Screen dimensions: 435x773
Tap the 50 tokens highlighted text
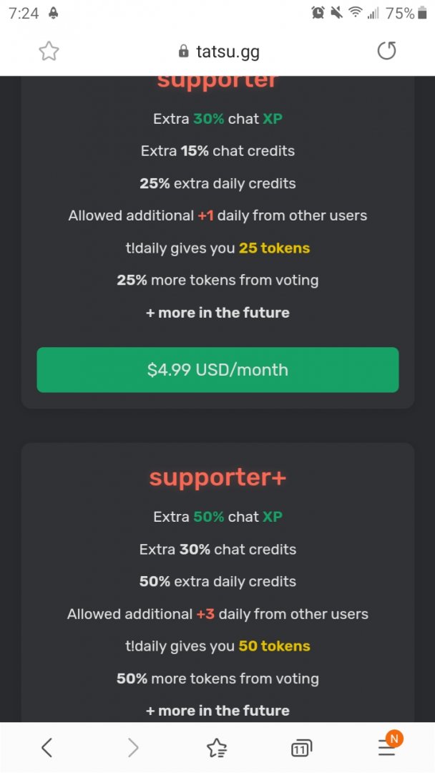click(x=274, y=646)
